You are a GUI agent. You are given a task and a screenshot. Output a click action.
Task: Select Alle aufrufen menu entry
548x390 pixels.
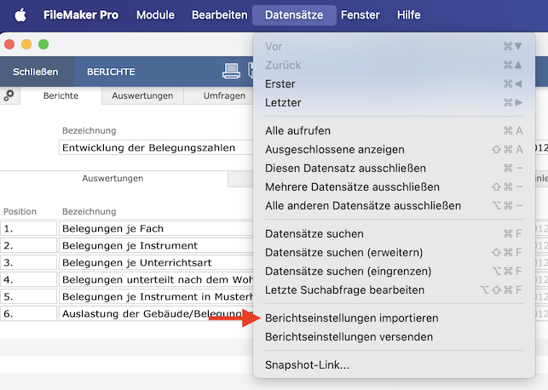click(394, 130)
